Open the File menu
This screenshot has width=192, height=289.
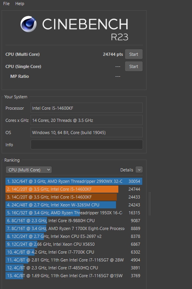coord(6,4)
